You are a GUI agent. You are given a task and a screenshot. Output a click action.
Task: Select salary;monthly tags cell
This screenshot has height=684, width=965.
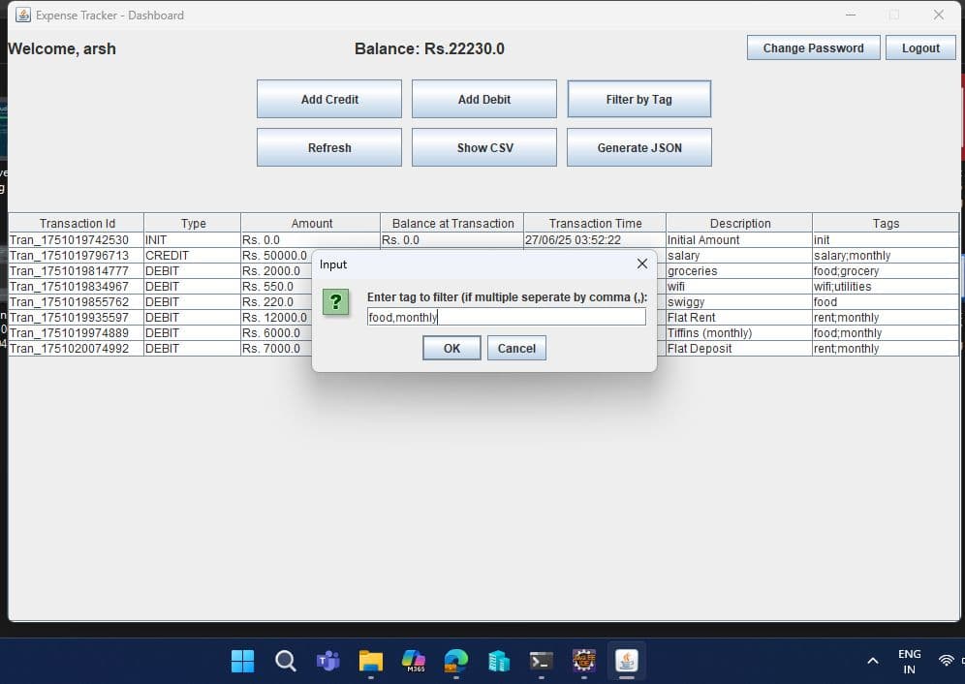tap(886, 255)
